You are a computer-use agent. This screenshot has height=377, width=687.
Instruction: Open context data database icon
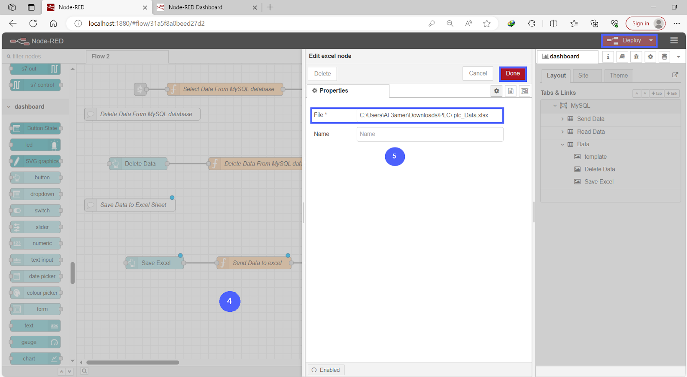click(665, 57)
